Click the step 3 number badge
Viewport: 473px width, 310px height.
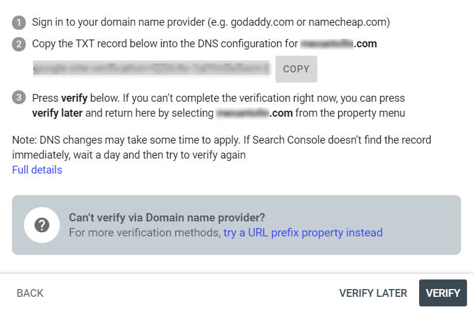[19, 98]
